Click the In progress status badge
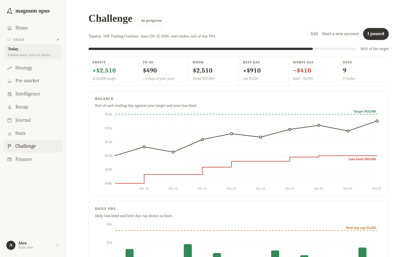411x257 pixels. coord(151,21)
